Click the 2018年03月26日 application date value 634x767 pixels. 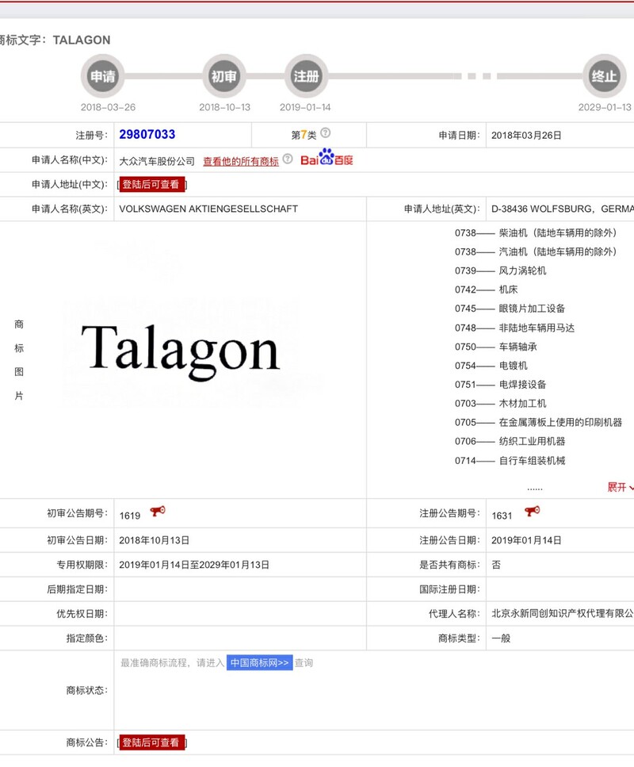click(526, 136)
